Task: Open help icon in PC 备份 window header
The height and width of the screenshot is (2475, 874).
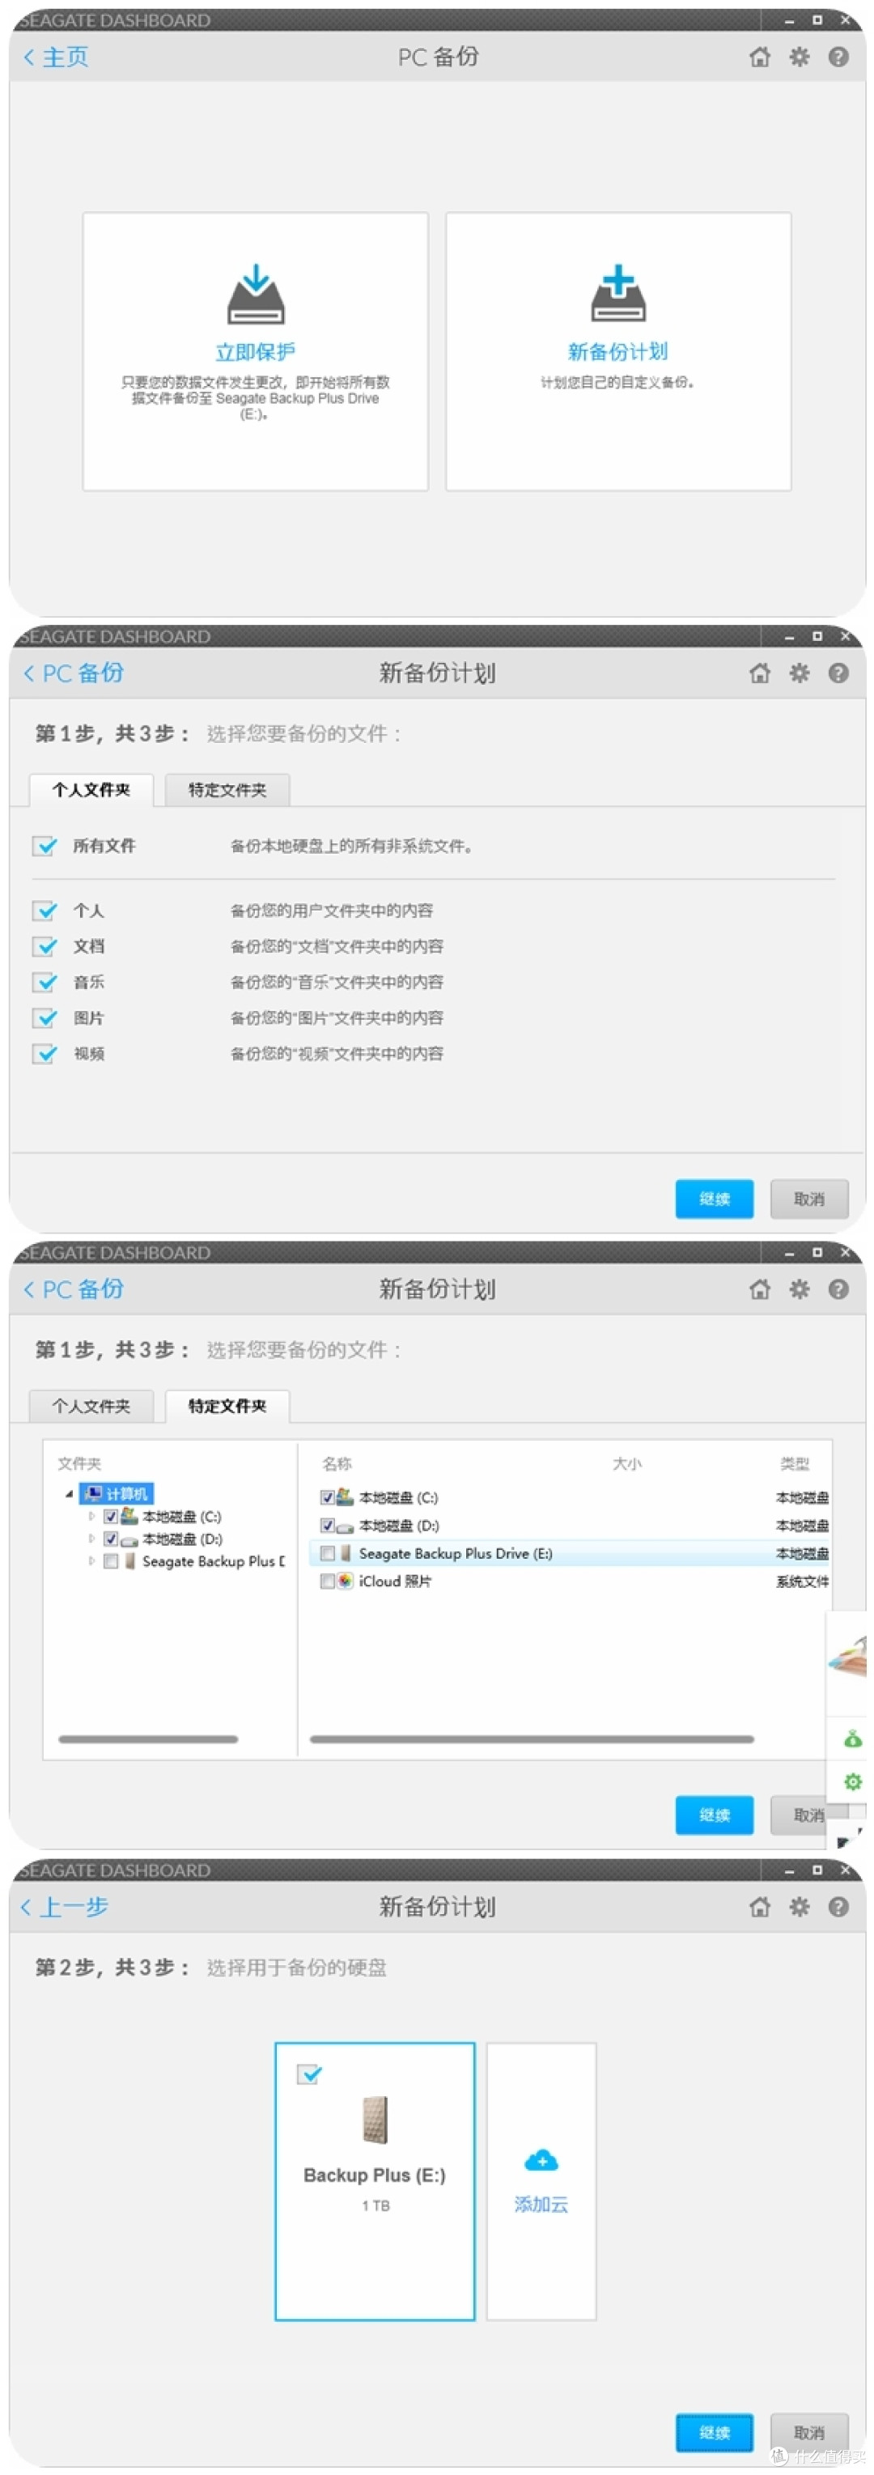Action: (x=838, y=57)
